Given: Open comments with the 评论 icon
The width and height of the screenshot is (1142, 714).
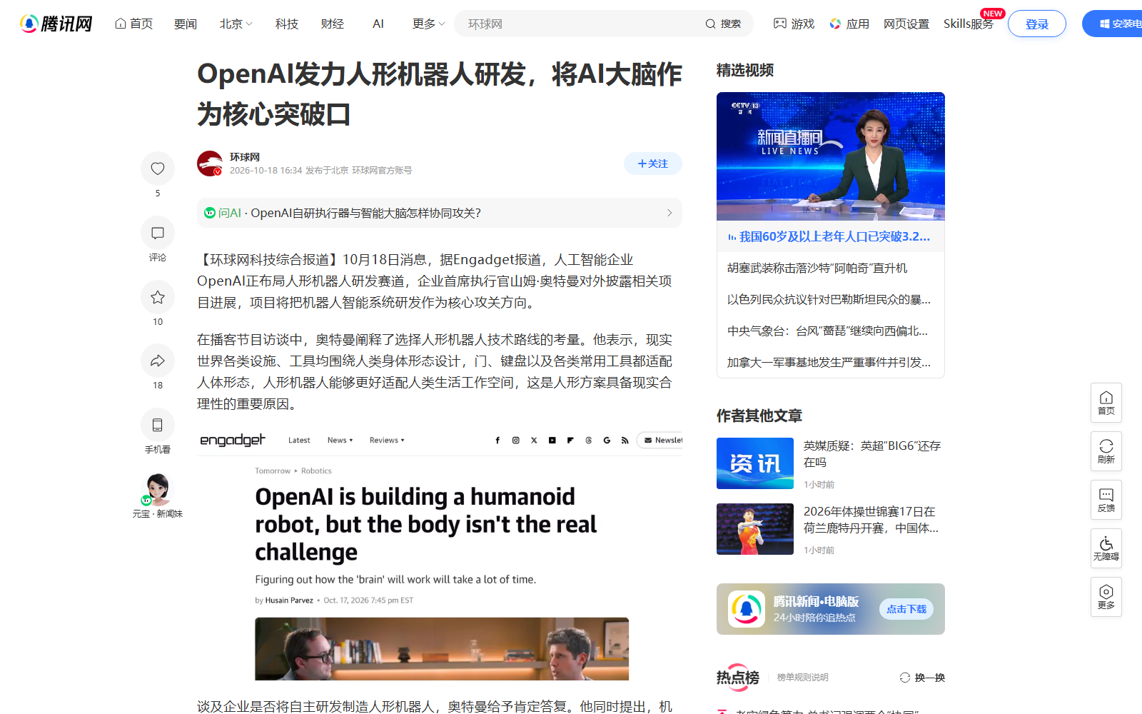Looking at the screenshot, I should [x=158, y=233].
